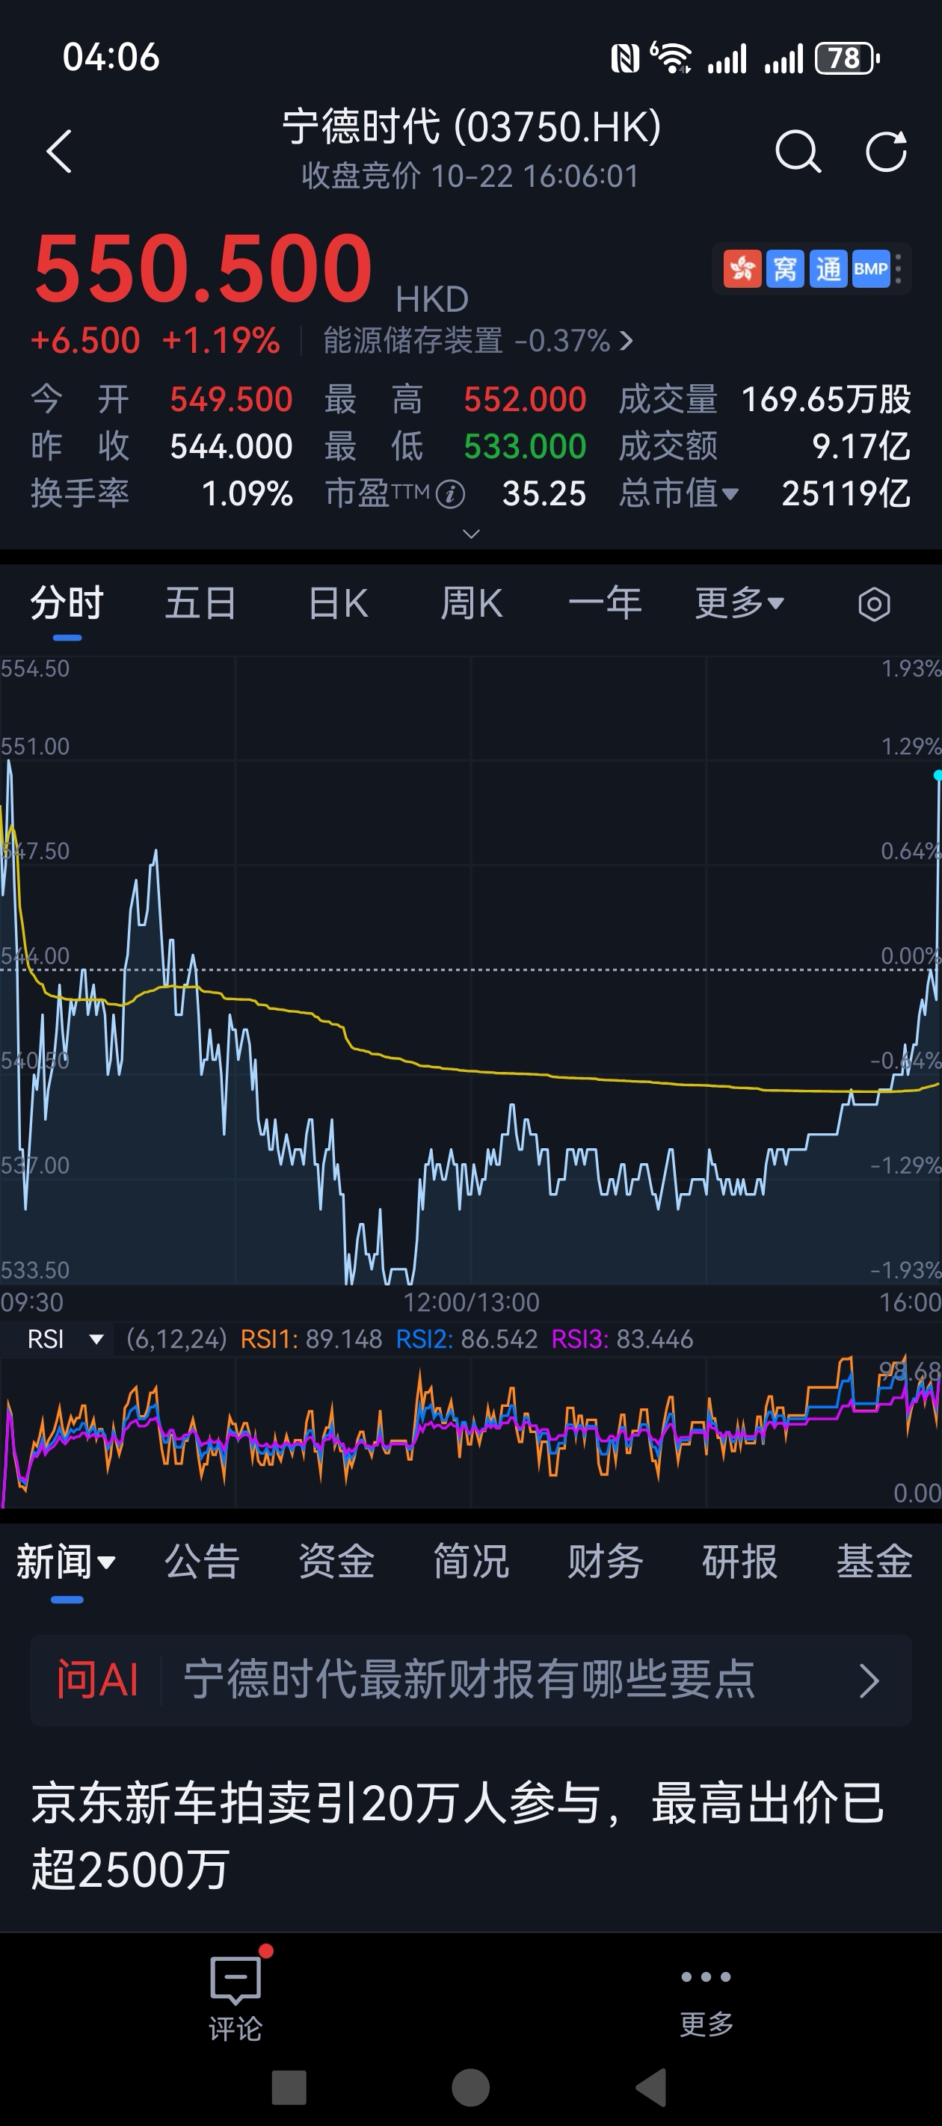Tap the 通 stock connect badge
The height and width of the screenshot is (2126, 942).
click(828, 269)
